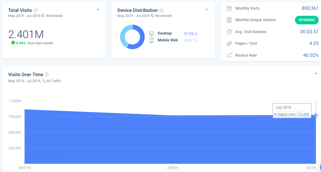This screenshot has width=321, height=172.
Task: Click the mejuri.com label in chart tooltip
Action: point(286,114)
